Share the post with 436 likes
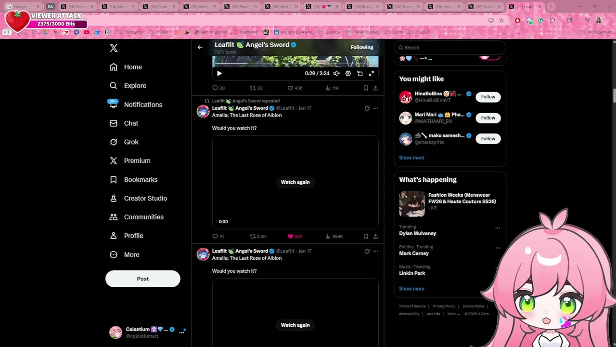The width and height of the screenshot is (616, 347). tap(375, 88)
